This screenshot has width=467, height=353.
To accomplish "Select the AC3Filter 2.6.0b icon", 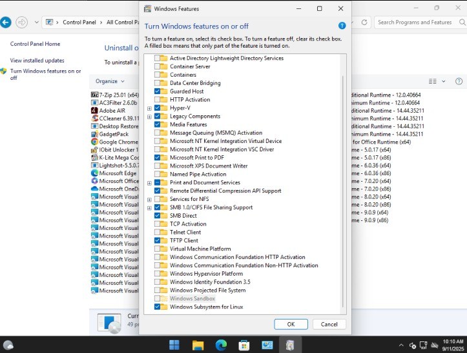I will tap(94, 103).
